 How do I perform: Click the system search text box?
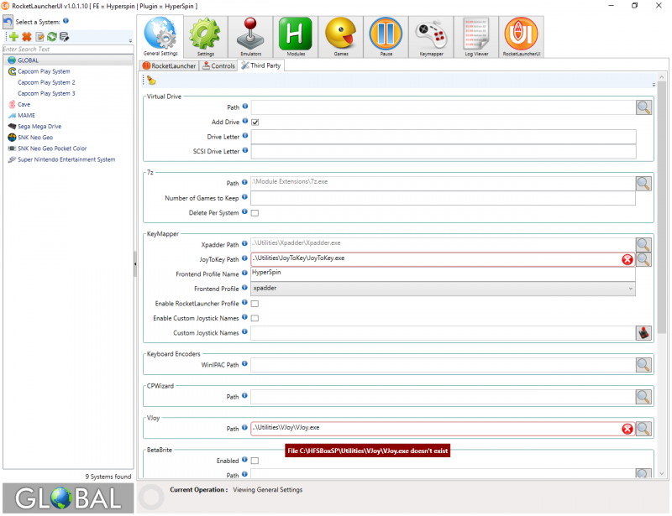click(68, 50)
